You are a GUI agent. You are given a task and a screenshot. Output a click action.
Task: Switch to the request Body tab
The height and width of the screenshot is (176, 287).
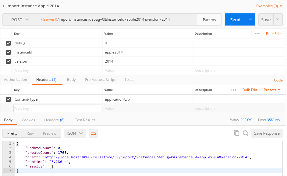click(x=71, y=80)
